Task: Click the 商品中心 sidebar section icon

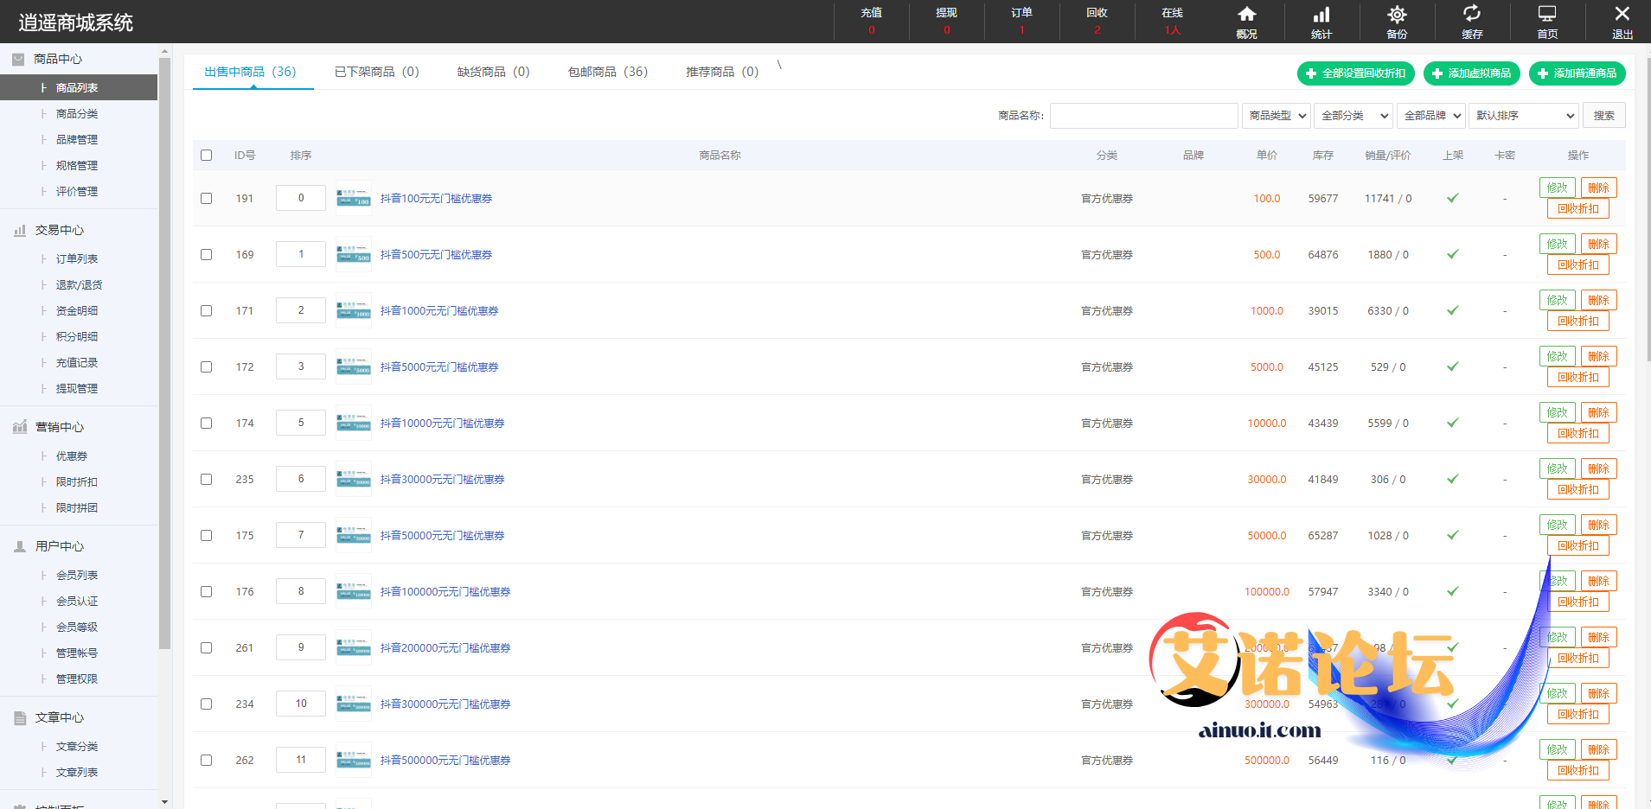Action: pyautogui.click(x=18, y=59)
